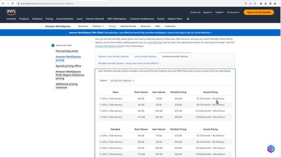Click the $19.00/month + $0.22/hour cell
281x158 pixels.
coord(210,117)
